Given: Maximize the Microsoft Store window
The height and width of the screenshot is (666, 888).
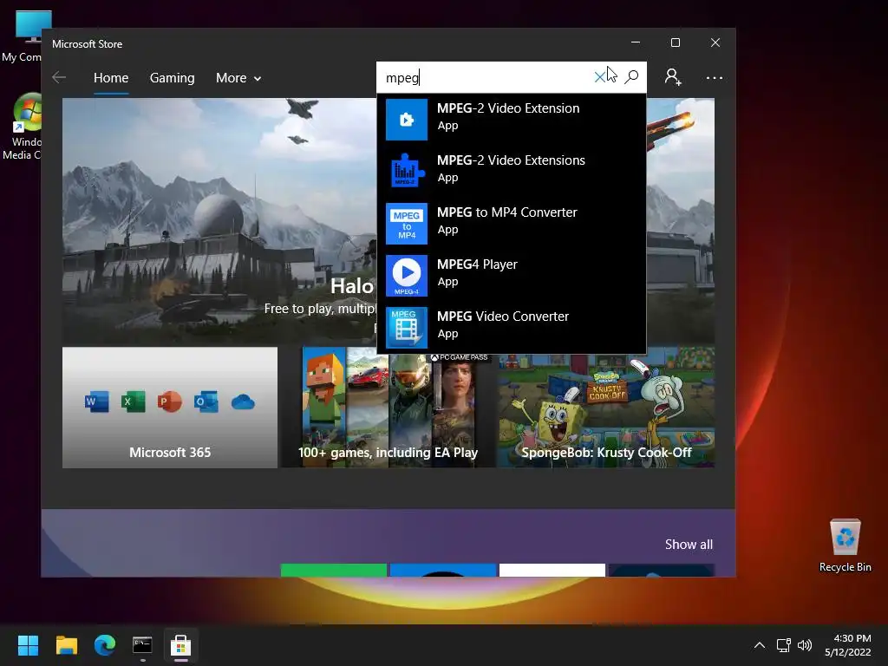Looking at the screenshot, I should pyautogui.click(x=675, y=42).
